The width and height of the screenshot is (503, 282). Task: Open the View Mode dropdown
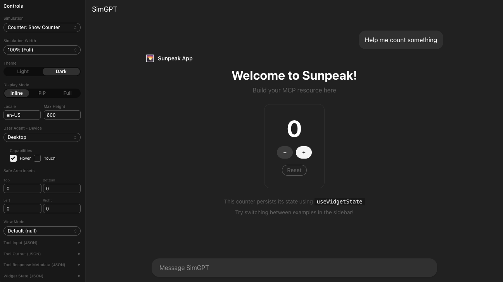42,231
